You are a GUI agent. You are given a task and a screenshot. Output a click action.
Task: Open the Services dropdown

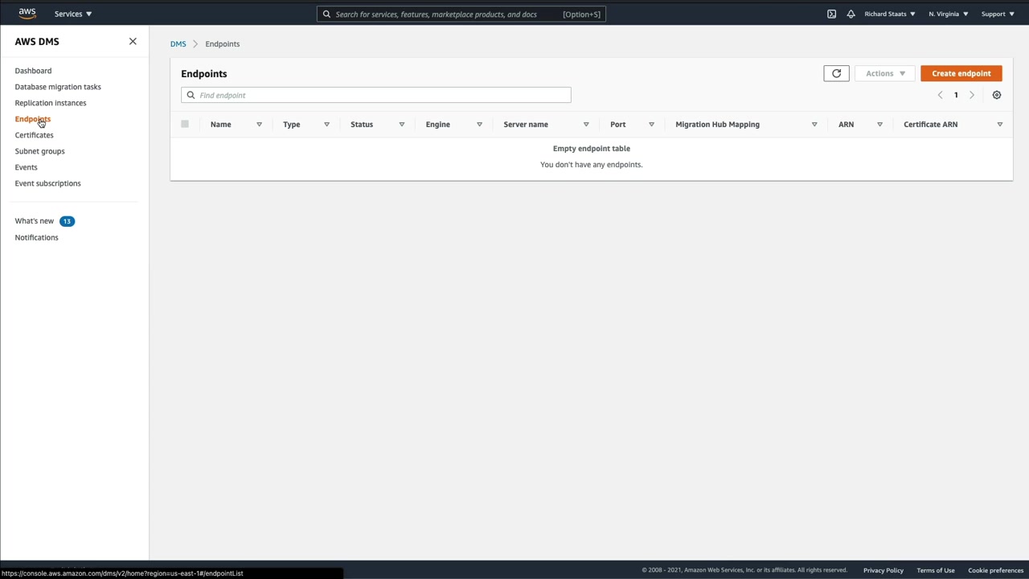coord(73,14)
